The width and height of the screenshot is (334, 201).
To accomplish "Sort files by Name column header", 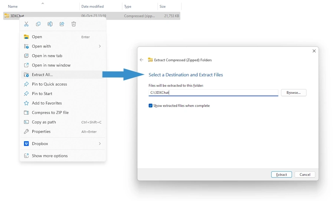I will tap(13, 6).
